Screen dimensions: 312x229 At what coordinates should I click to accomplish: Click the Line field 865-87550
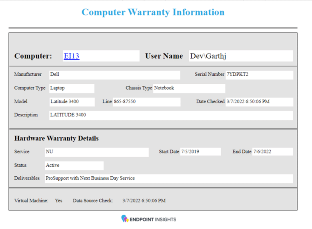click(146, 102)
